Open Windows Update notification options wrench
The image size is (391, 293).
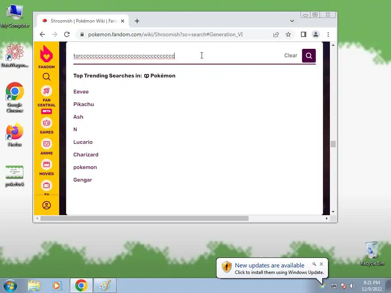pos(314,264)
